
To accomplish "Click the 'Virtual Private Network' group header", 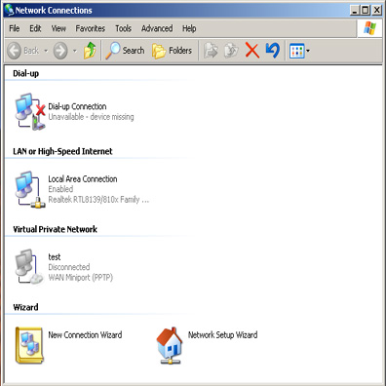I will tap(55, 229).
